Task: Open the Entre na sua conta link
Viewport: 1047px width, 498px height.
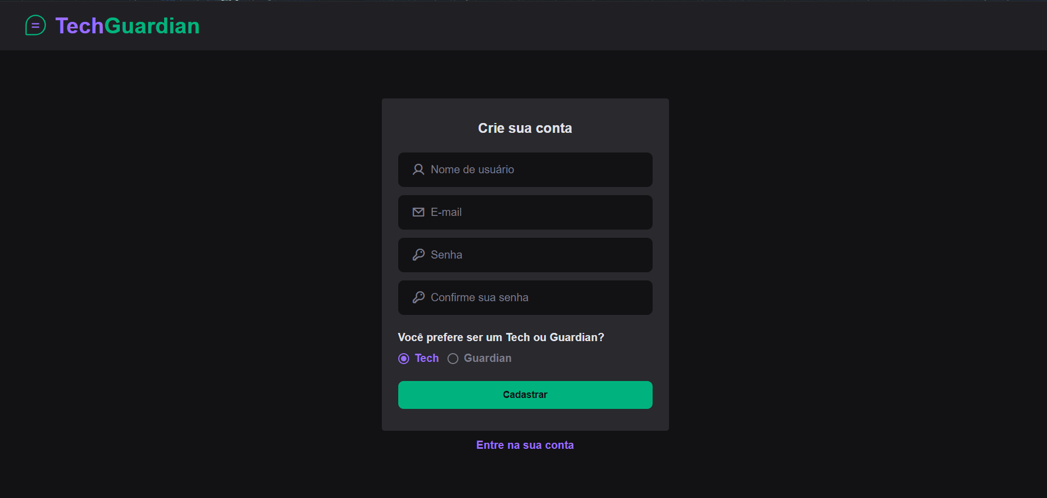Action: tap(525, 445)
